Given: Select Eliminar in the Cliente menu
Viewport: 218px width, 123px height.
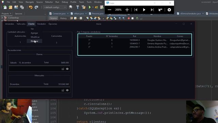Looking at the screenshot, I should [34, 41].
